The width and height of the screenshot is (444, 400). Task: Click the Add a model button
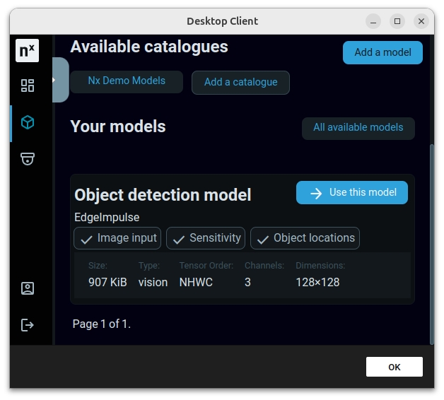382,52
